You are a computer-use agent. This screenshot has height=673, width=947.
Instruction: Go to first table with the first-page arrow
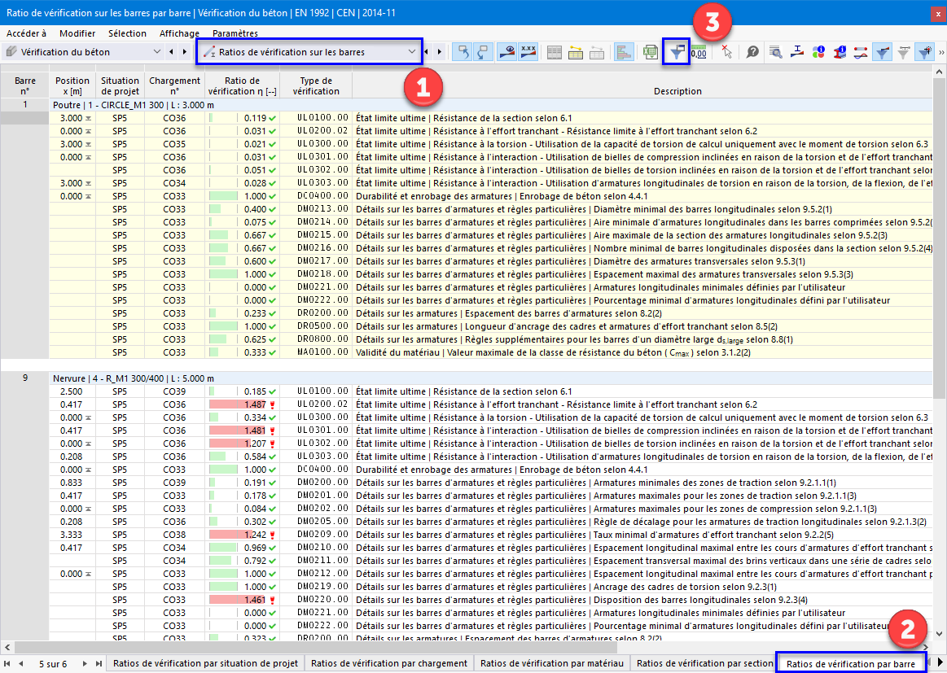[7, 663]
